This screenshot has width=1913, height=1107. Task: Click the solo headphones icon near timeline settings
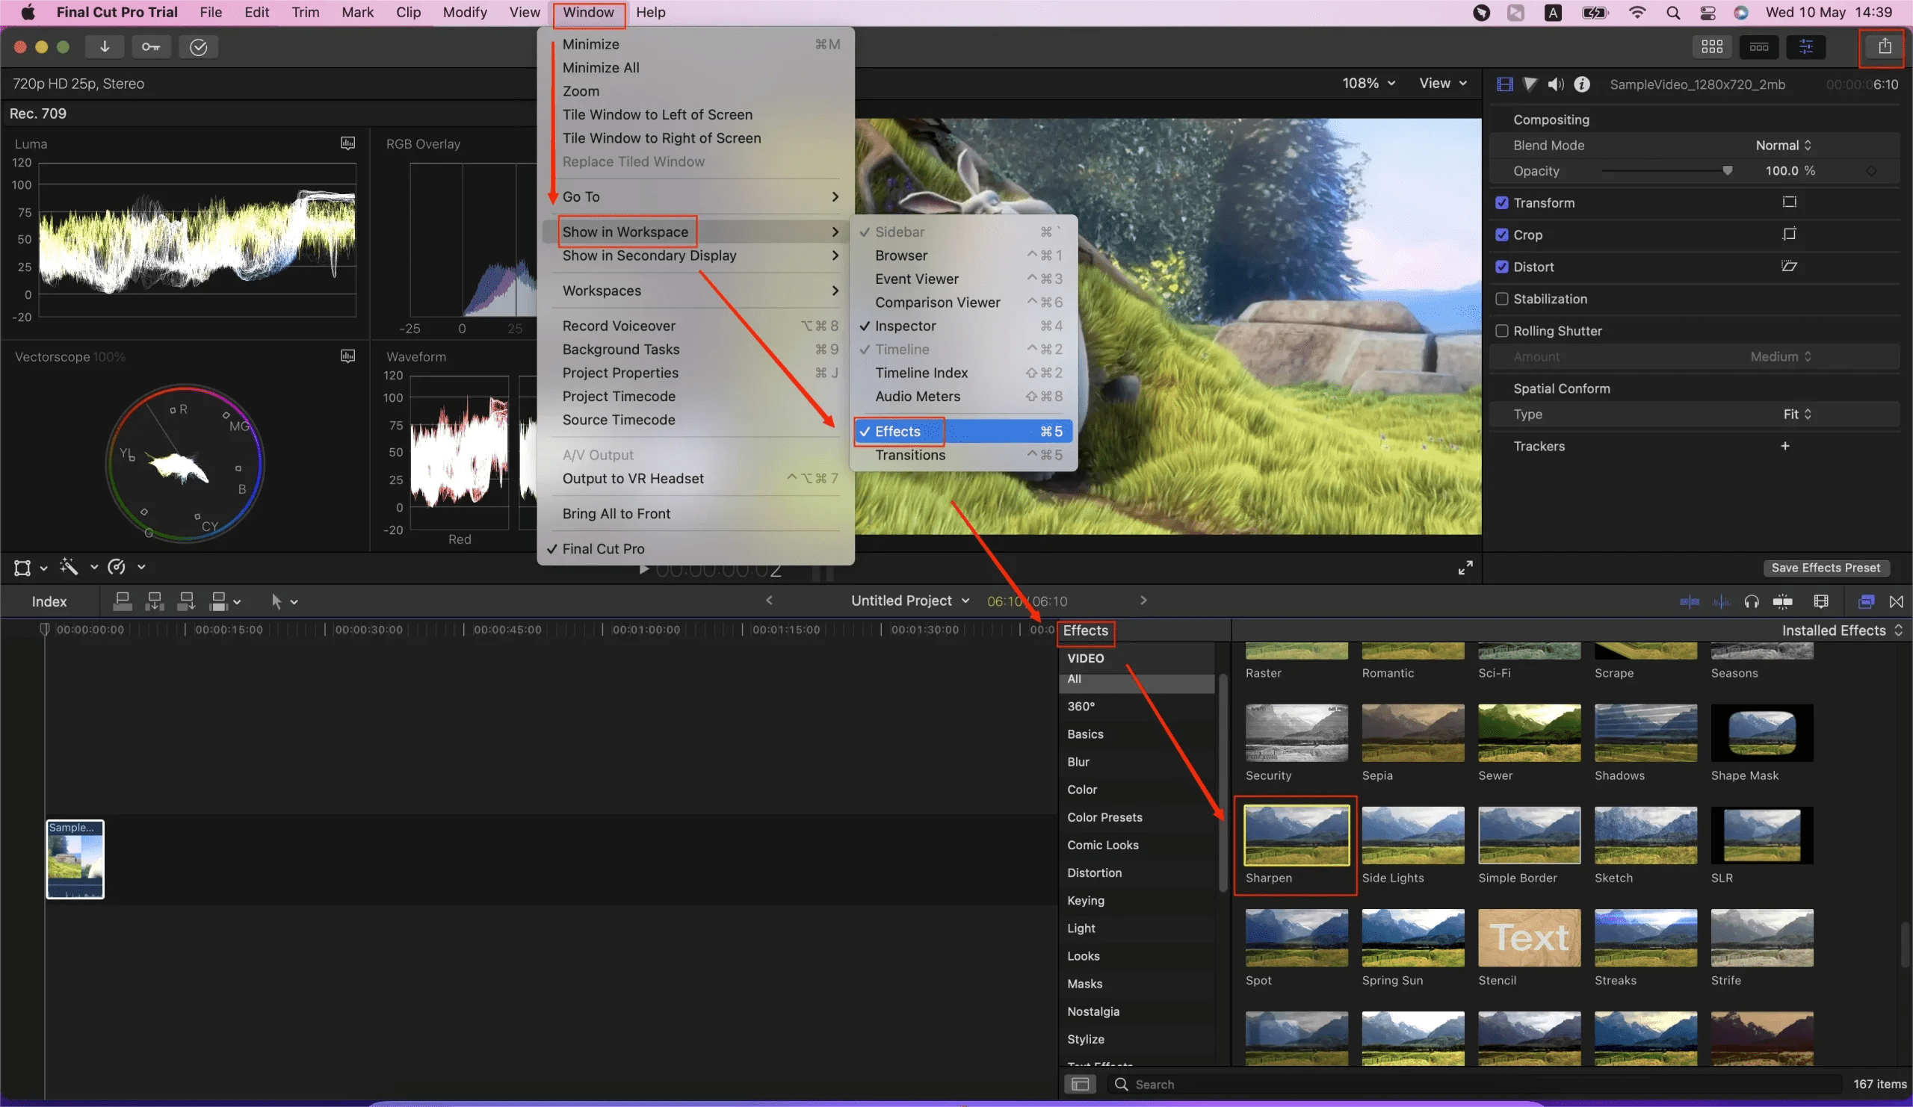(x=1752, y=601)
